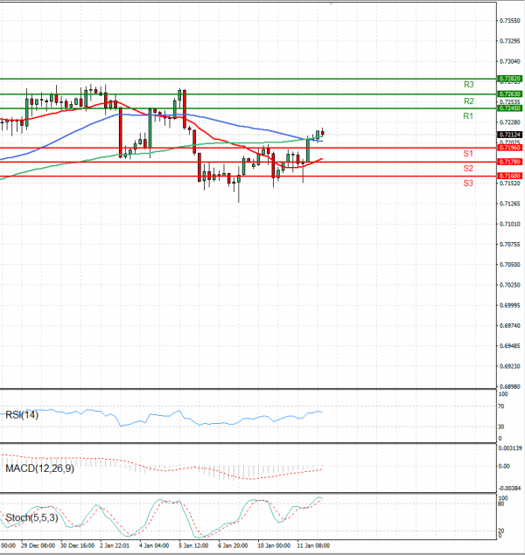Click the 0.73040 price axis value
525x555 pixels.
pyautogui.click(x=510, y=61)
